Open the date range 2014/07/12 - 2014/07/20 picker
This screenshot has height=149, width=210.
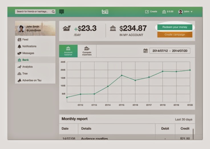[x=170, y=51]
